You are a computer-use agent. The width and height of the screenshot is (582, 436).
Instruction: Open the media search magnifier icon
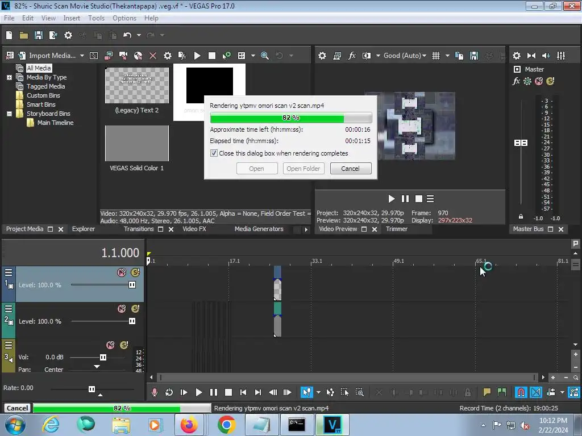tap(265, 56)
